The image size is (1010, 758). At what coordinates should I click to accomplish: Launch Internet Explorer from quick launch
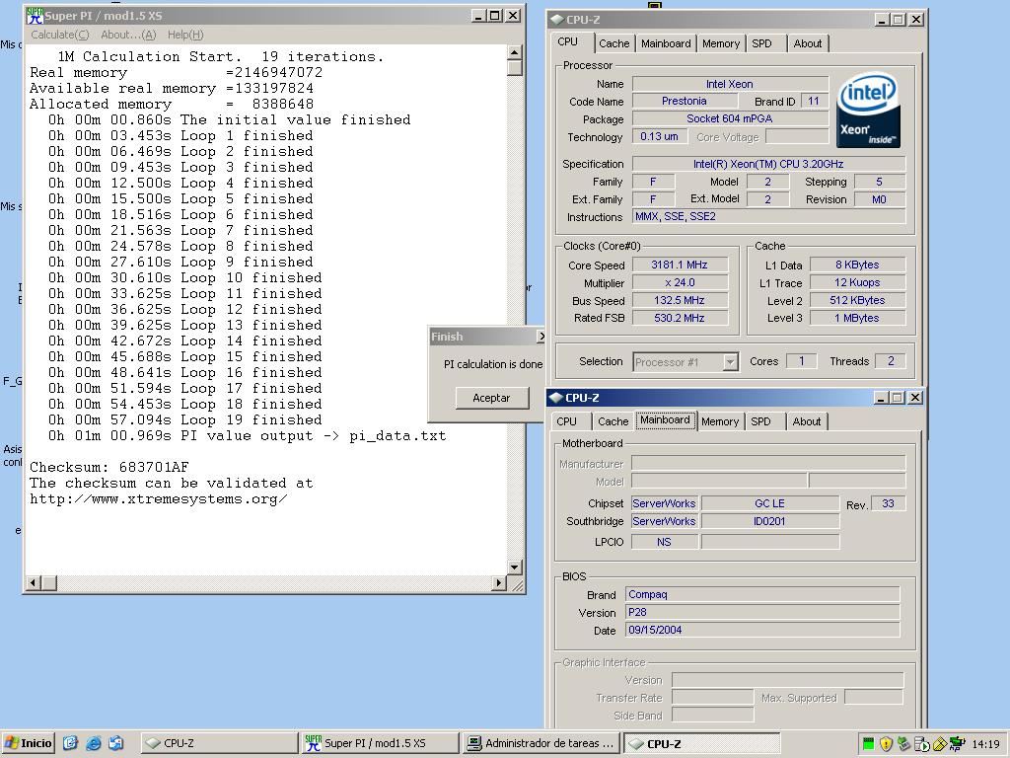pos(94,743)
